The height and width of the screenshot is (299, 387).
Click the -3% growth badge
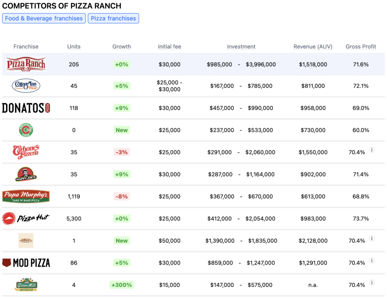click(x=122, y=152)
